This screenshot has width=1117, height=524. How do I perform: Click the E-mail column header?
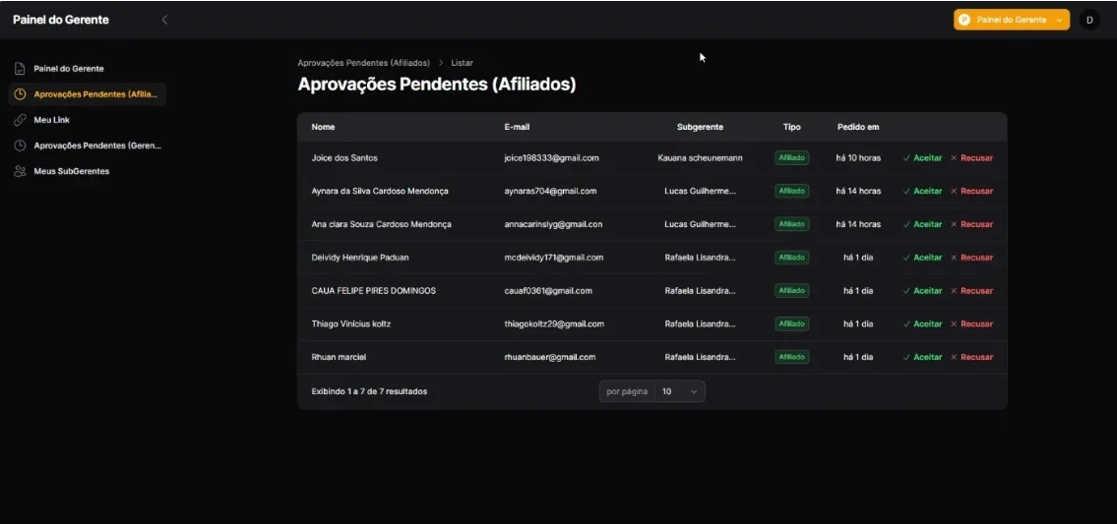tap(518, 127)
